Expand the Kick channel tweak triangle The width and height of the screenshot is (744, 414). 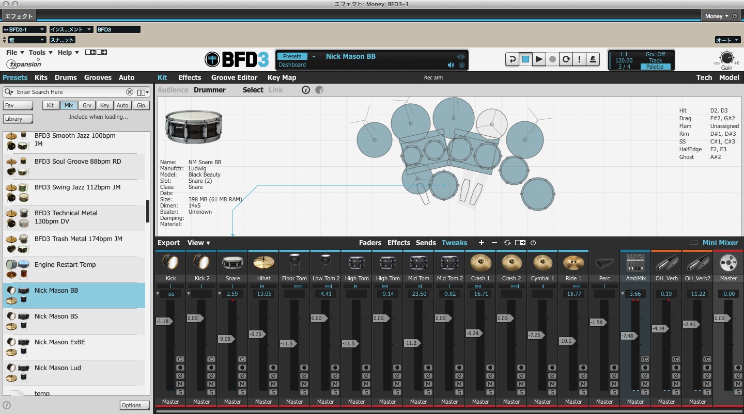click(x=158, y=294)
